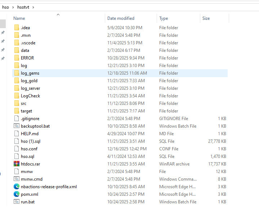
Task: Expand the chevron after hsotvt breadcrumb
Action: point(33,8)
